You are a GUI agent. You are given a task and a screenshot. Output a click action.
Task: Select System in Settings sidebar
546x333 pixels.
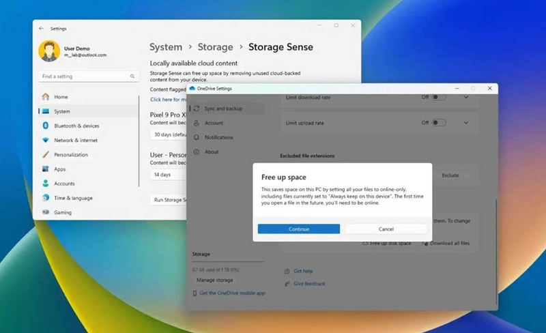pyautogui.click(x=89, y=111)
